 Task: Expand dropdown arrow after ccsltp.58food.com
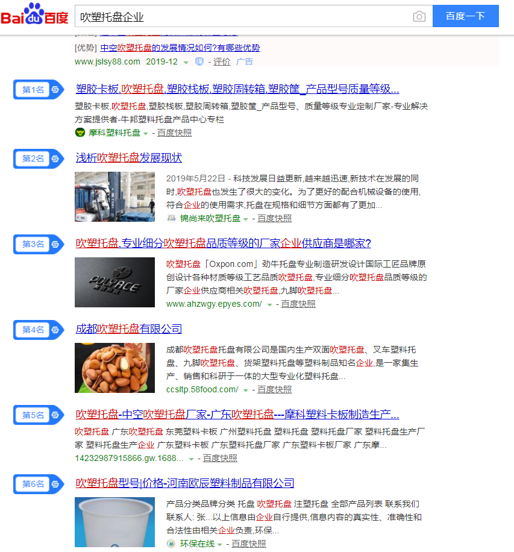point(245,390)
